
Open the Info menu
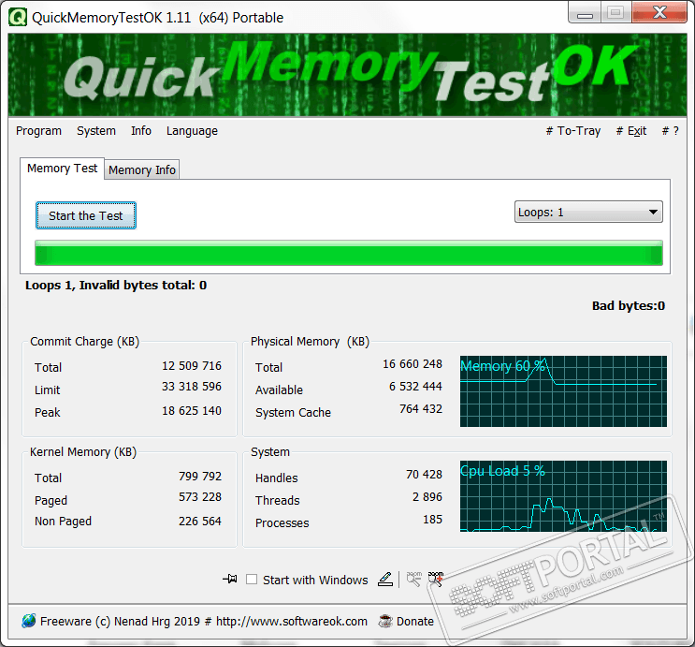[x=141, y=131]
